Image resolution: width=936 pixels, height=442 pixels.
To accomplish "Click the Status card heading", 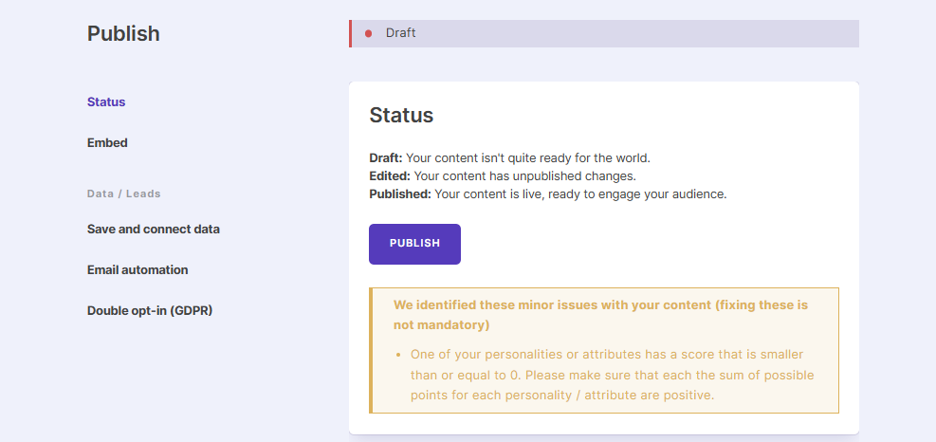I will click(x=401, y=116).
